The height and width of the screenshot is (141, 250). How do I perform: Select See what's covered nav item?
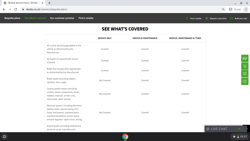click(x=35, y=18)
